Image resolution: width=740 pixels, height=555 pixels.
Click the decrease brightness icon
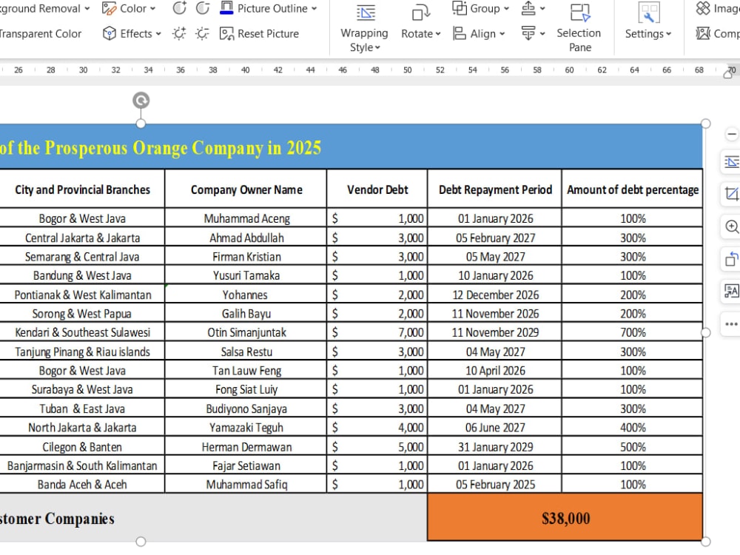(x=203, y=33)
